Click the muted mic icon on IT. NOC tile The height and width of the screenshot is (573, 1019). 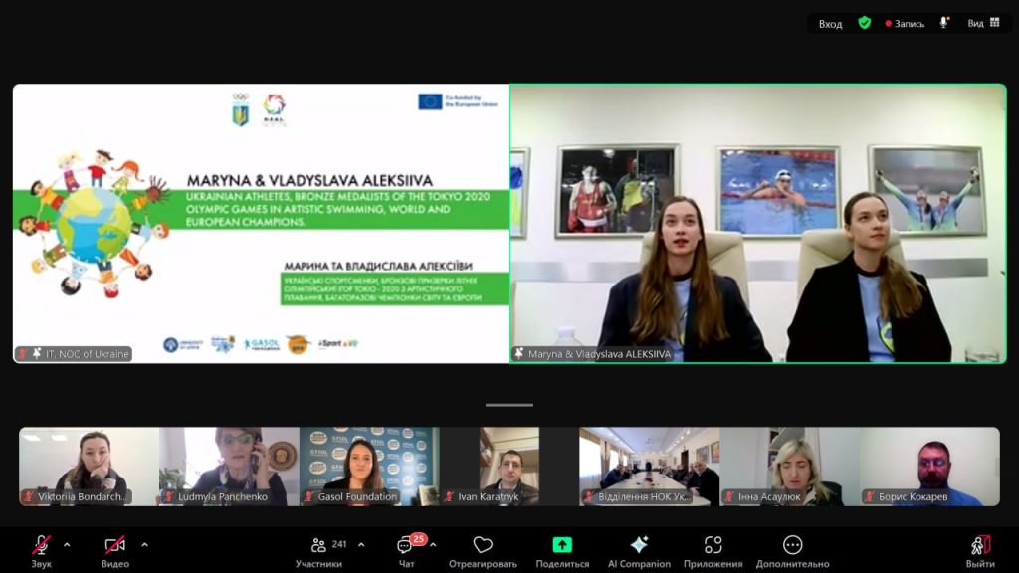[x=23, y=354]
